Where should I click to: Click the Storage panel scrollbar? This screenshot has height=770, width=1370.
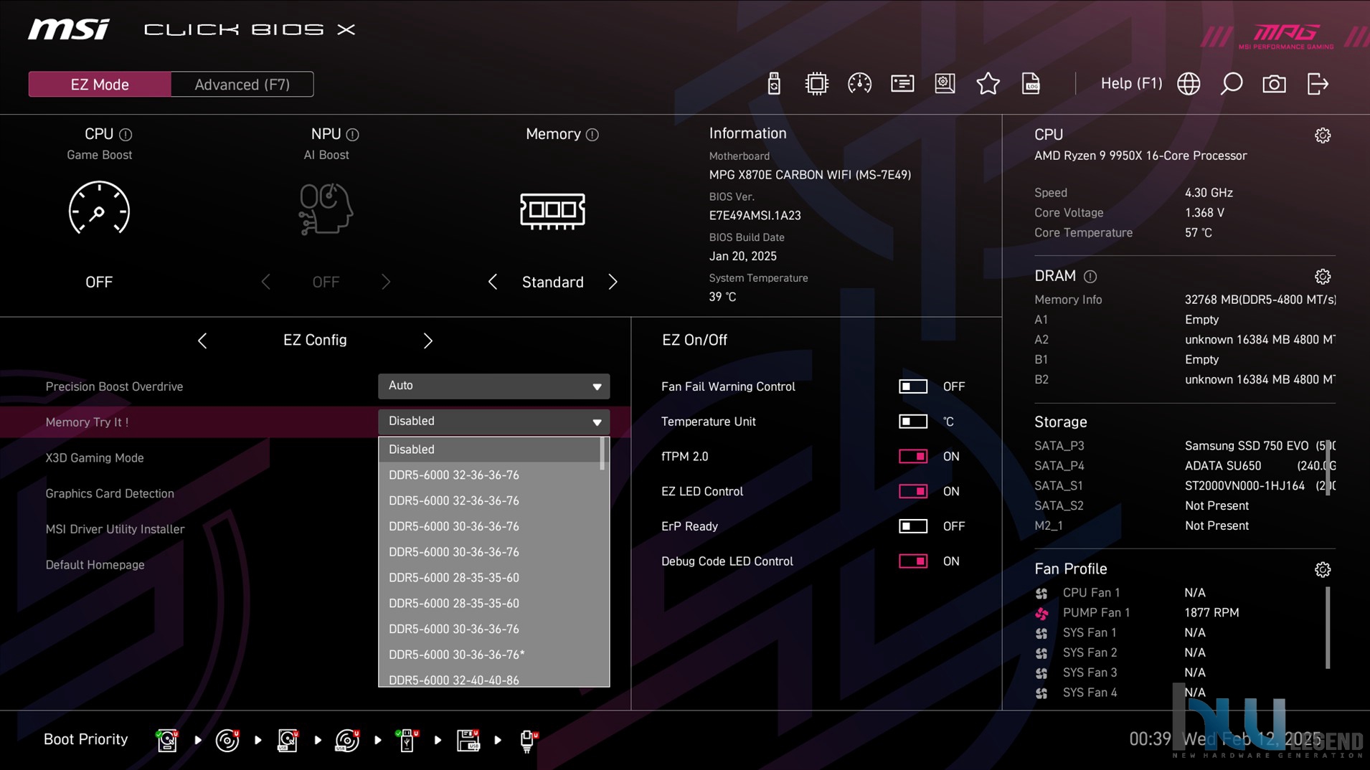[x=1328, y=467]
